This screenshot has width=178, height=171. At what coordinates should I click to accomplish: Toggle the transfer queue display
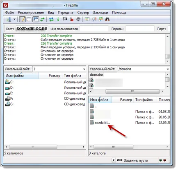coord(42,20)
